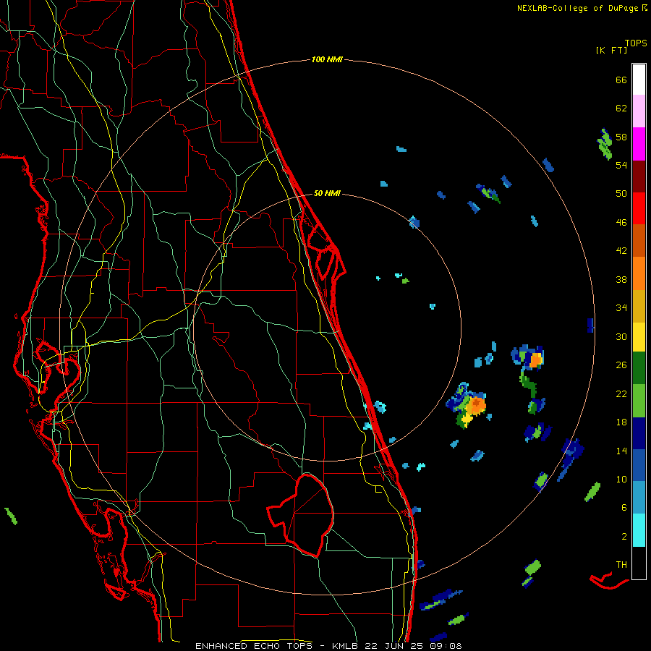Click the TH label on the legend
Screen dimensions: 651x651
coord(621,565)
